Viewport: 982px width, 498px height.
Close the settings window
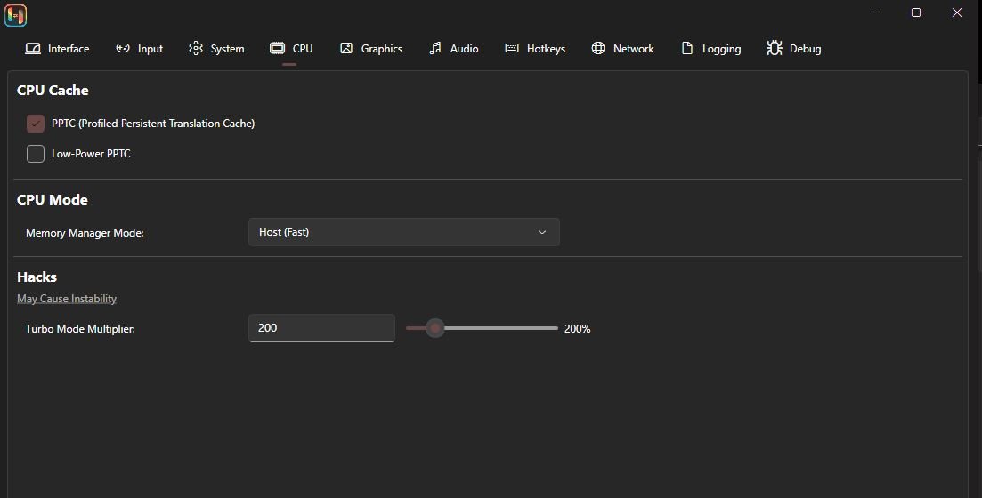pyautogui.click(x=957, y=12)
